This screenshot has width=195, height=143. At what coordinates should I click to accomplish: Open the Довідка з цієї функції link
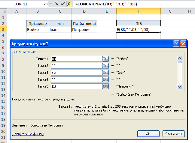tap(28, 134)
